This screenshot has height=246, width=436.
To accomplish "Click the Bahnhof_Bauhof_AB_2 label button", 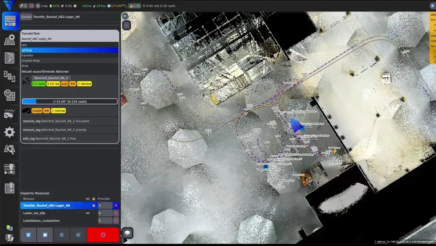I will (51, 78).
